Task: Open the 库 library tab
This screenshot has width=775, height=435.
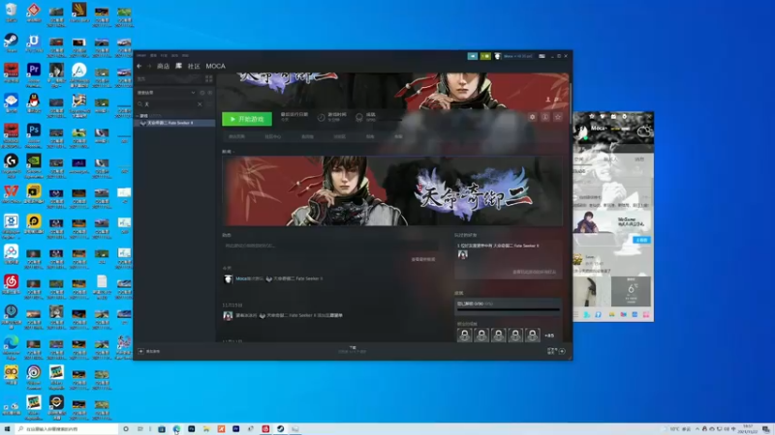Action: pos(179,66)
